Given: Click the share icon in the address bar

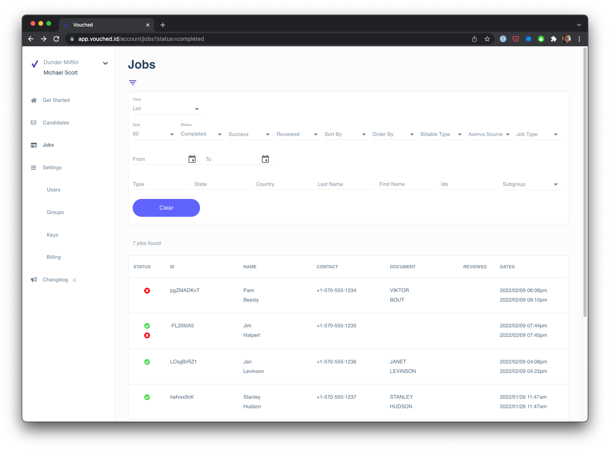Looking at the screenshot, I should coord(475,39).
